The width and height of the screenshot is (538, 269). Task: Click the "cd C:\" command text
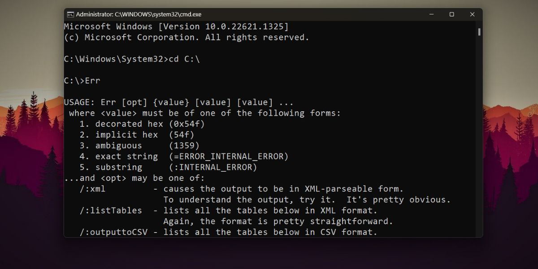tap(184, 59)
